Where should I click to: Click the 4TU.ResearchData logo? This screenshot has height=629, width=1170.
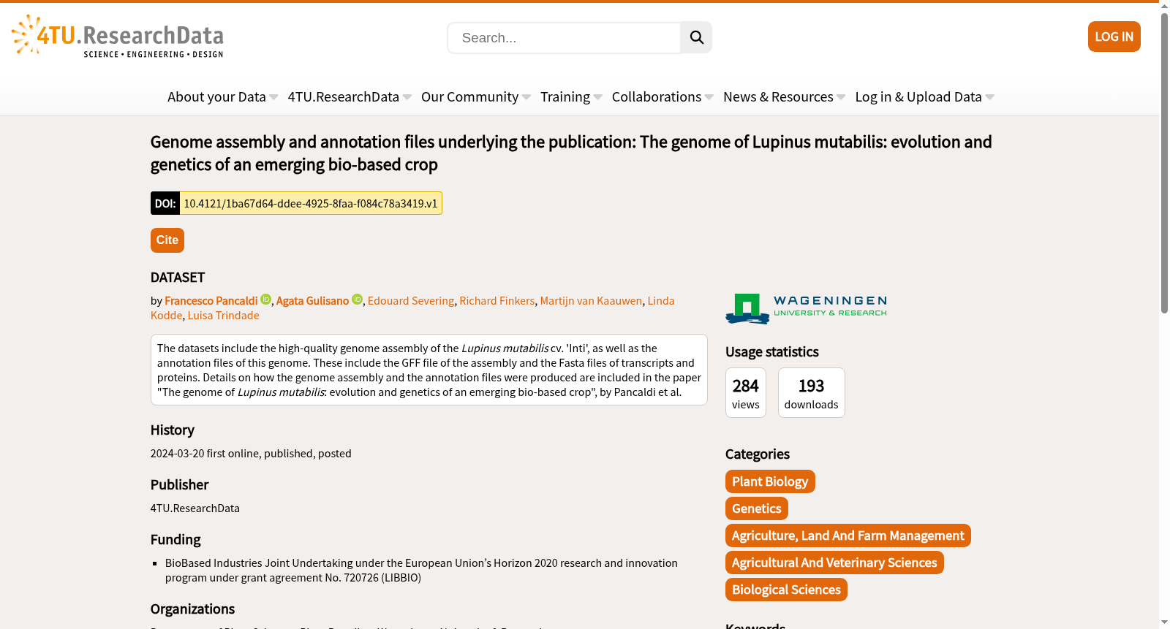[x=117, y=36]
